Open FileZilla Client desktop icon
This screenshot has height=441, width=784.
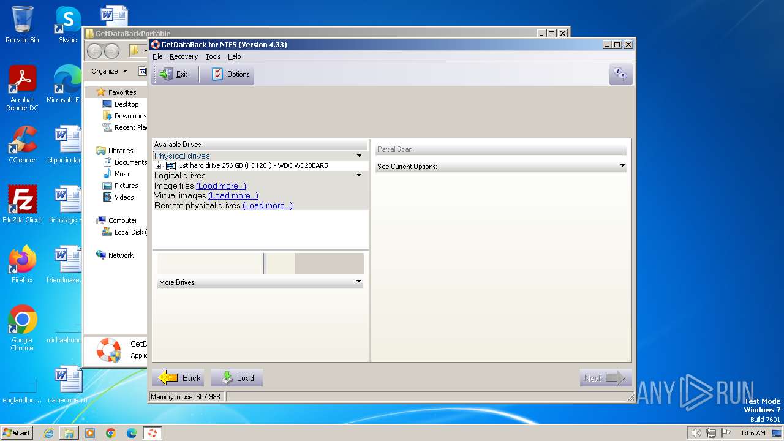pyautogui.click(x=22, y=205)
